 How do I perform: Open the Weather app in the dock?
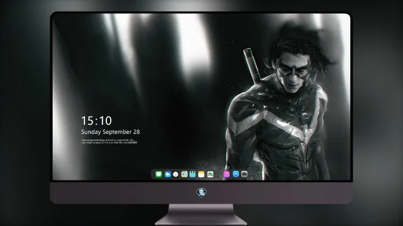pyautogui.click(x=168, y=174)
